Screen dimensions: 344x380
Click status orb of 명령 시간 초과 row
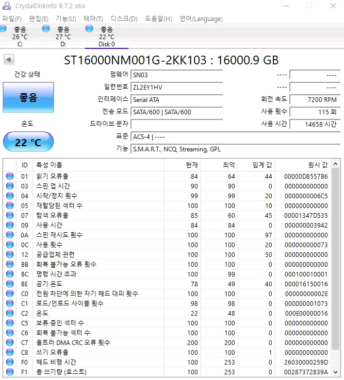(x=10, y=274)
